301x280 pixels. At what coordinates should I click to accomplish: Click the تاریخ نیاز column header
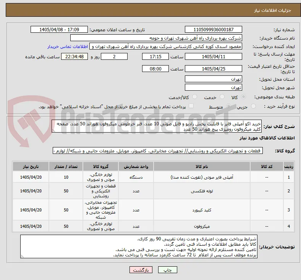[31, 166]
